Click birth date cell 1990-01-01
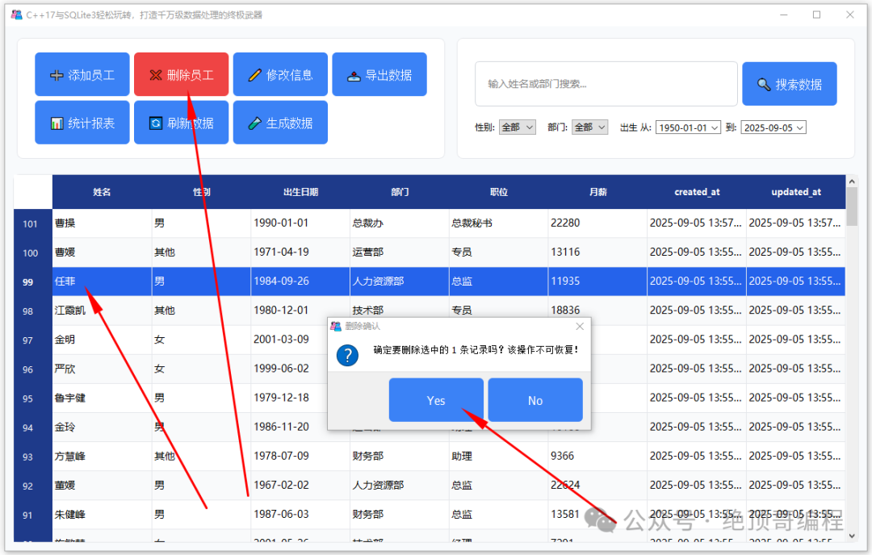This screenshot has height=555, width=872. point(300,223)
